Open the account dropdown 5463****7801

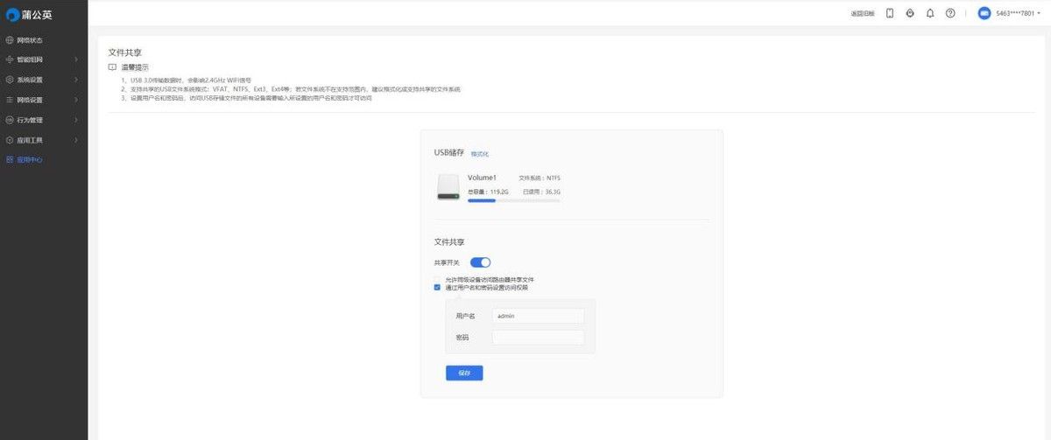[x=1019, y=13]
